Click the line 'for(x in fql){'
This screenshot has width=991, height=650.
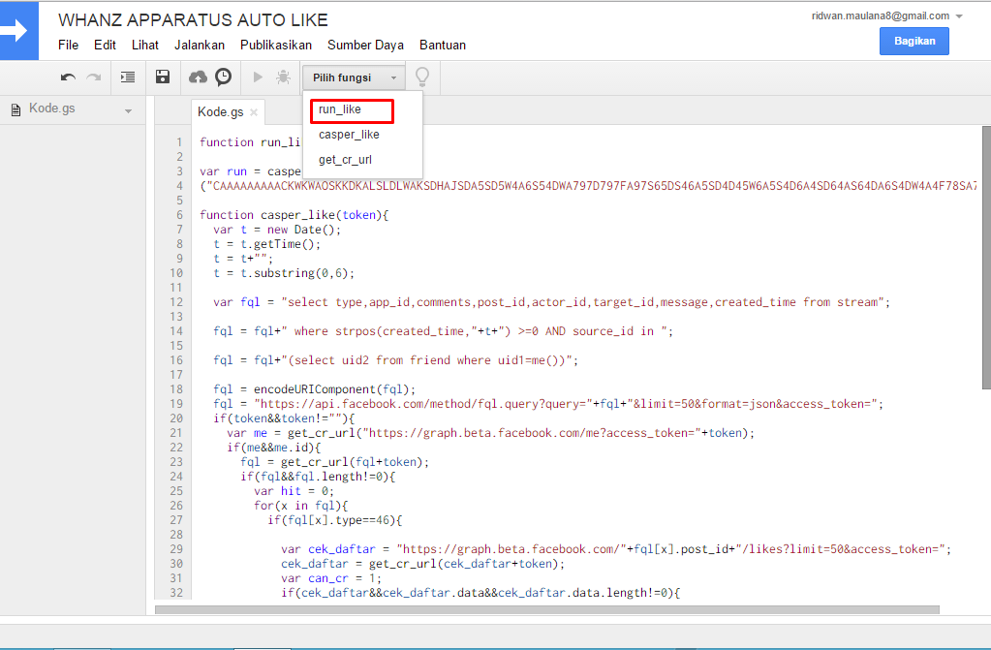[x=301, y=506]
